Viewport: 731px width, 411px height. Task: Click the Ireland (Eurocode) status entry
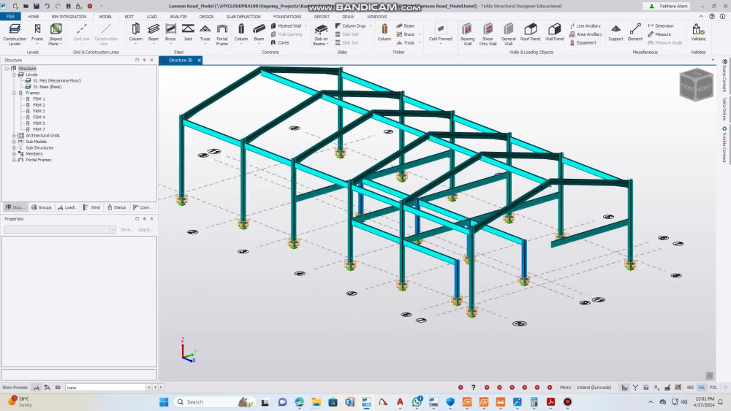pos(594,387)
